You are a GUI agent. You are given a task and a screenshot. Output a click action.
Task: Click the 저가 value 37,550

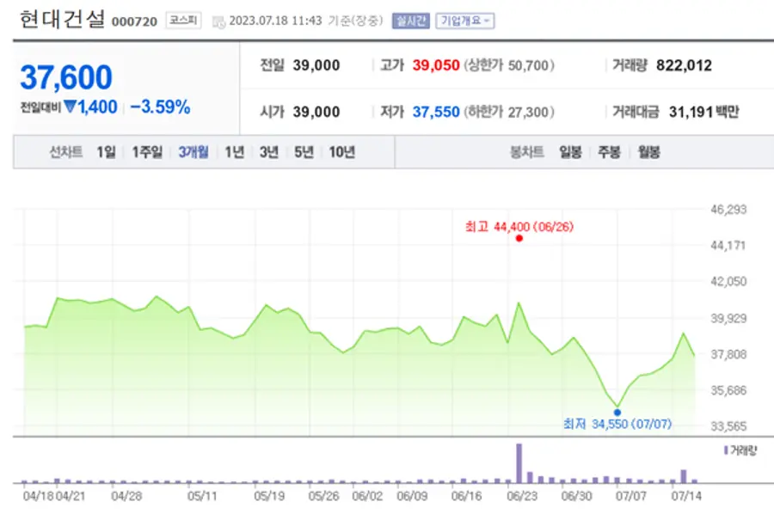click(436, 112)
